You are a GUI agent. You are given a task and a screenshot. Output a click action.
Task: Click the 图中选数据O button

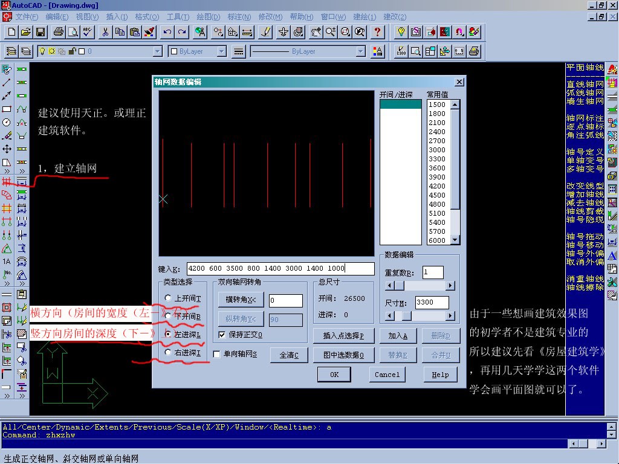343,355
